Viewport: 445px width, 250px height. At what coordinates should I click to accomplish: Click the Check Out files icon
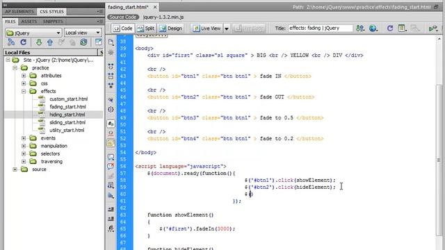[x=61, y=42]
